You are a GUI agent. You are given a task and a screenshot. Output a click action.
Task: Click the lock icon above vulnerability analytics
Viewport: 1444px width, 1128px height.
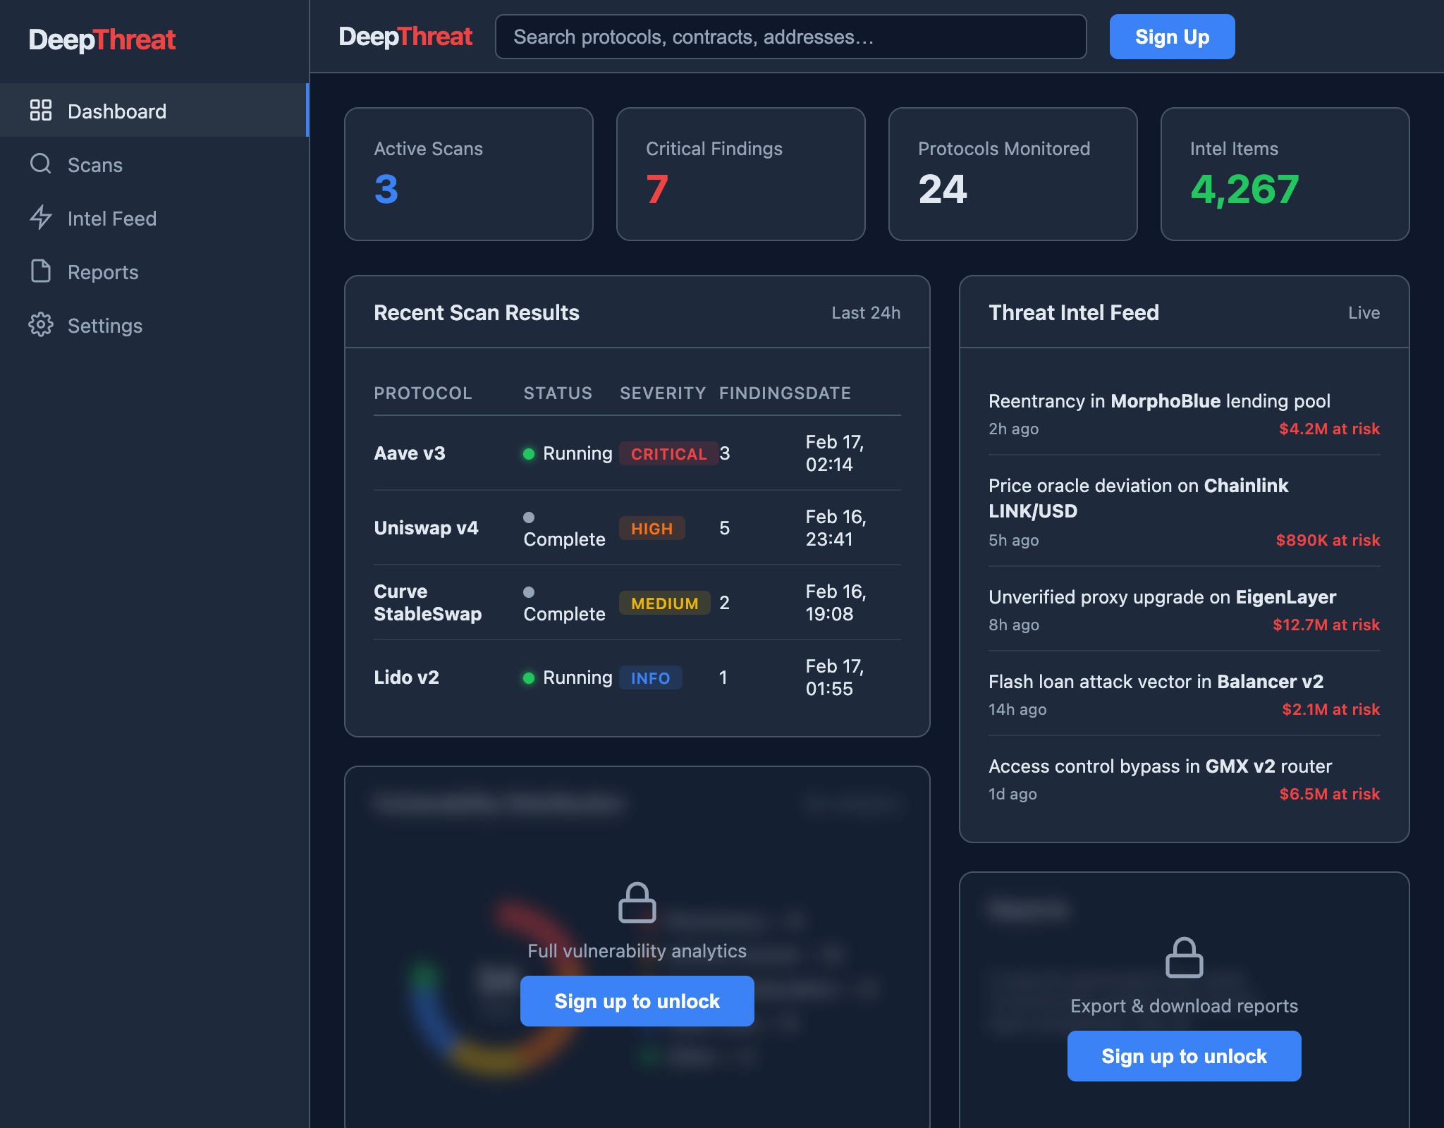637,902
